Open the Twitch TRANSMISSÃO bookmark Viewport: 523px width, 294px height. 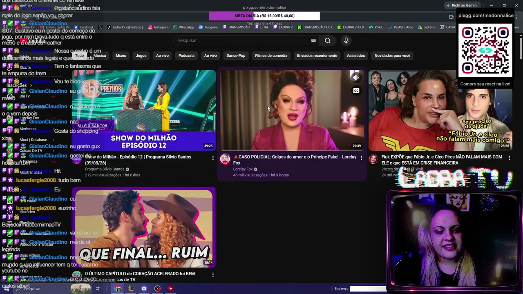tap(236, 27)
